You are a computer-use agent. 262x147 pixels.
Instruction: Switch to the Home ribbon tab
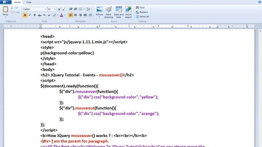click(17, 2)
